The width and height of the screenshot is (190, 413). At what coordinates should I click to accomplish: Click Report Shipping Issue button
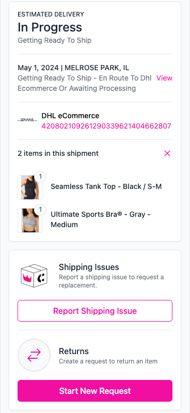[95, 311]
